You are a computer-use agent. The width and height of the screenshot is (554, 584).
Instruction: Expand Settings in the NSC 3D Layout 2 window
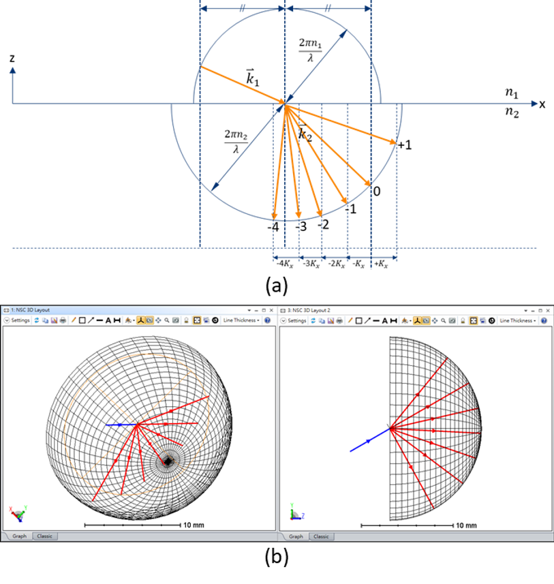tap(294, 320)
